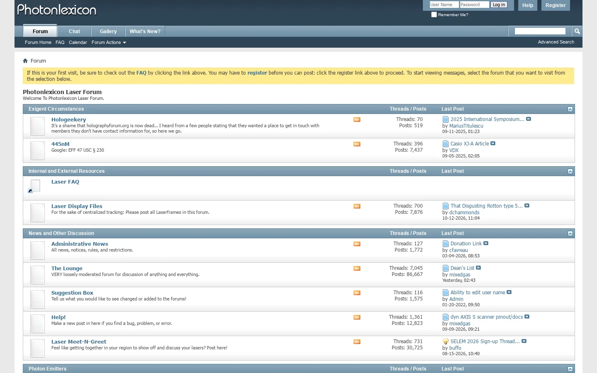The image size is (597, 373).
Task: Click the search magnifier icon button
Action: [577, 31]
